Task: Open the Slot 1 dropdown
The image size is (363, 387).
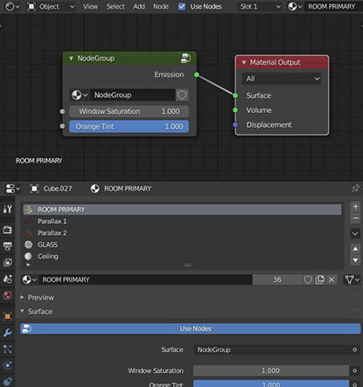Action: tap(260, 6)
